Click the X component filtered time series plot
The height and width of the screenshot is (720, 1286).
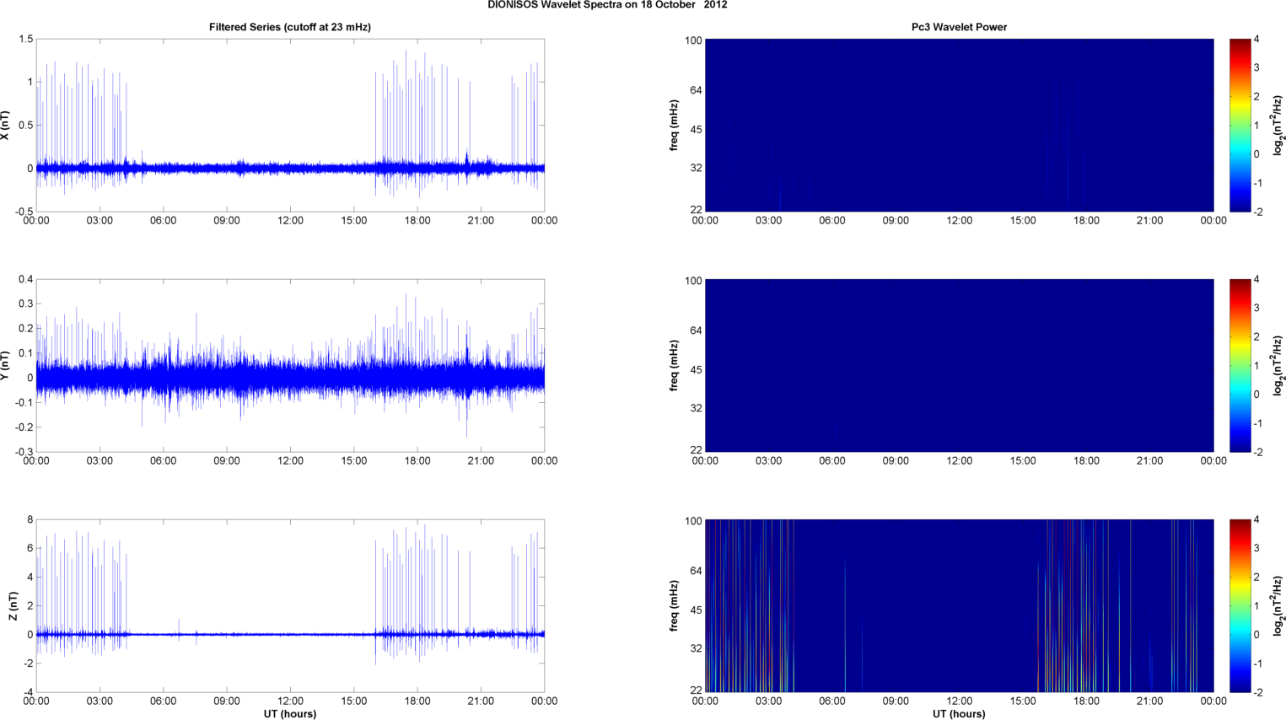coord(290,125)
